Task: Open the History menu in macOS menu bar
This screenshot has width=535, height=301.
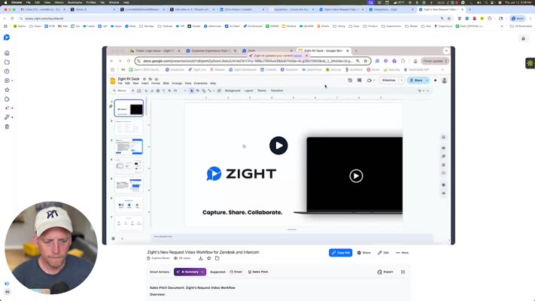Action: [x=59, y=2]
